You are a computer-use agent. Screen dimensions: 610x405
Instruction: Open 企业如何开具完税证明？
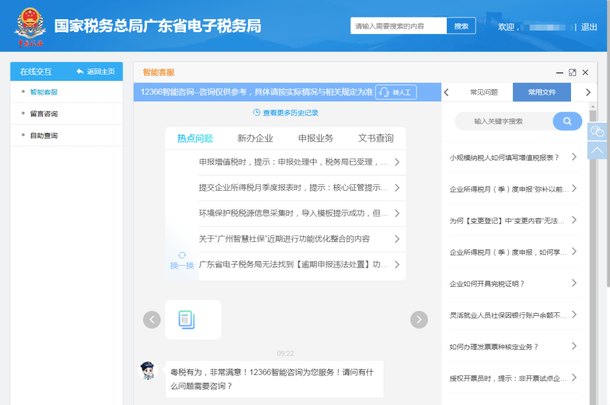(487, 284)
